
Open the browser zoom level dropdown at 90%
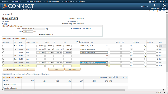(165, 92)
